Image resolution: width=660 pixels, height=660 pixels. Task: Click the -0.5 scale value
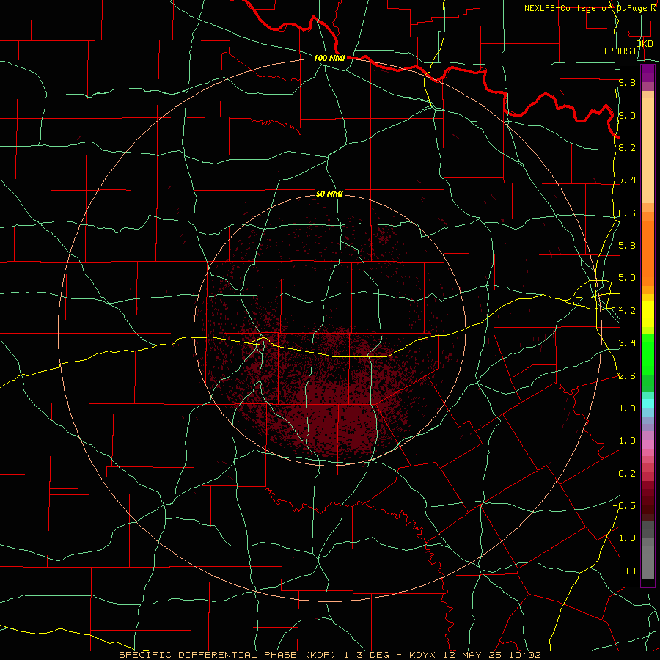coord(624,505)
